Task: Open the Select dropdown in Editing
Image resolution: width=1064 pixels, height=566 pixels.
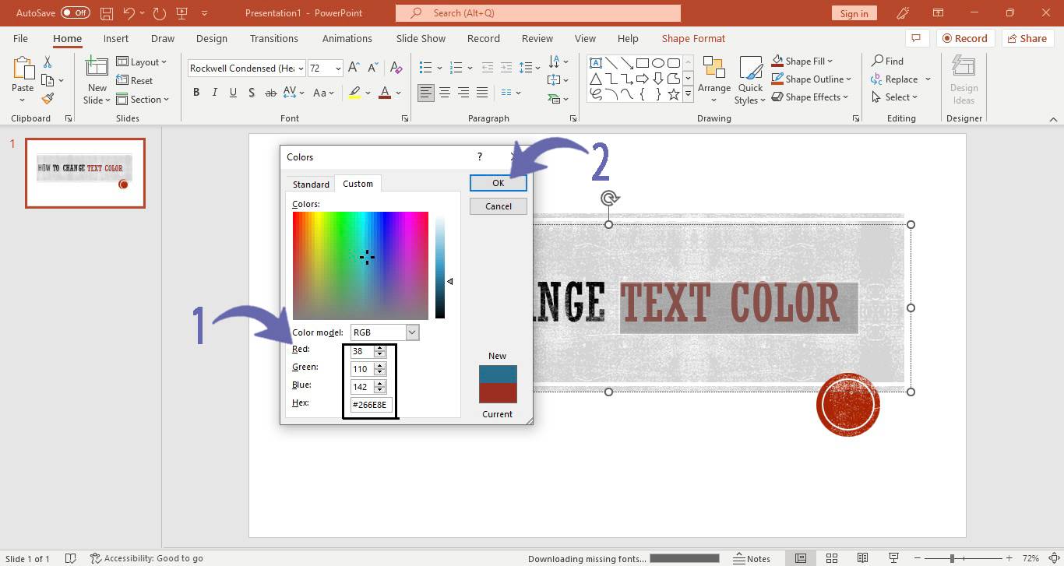Action: (895, 97)
